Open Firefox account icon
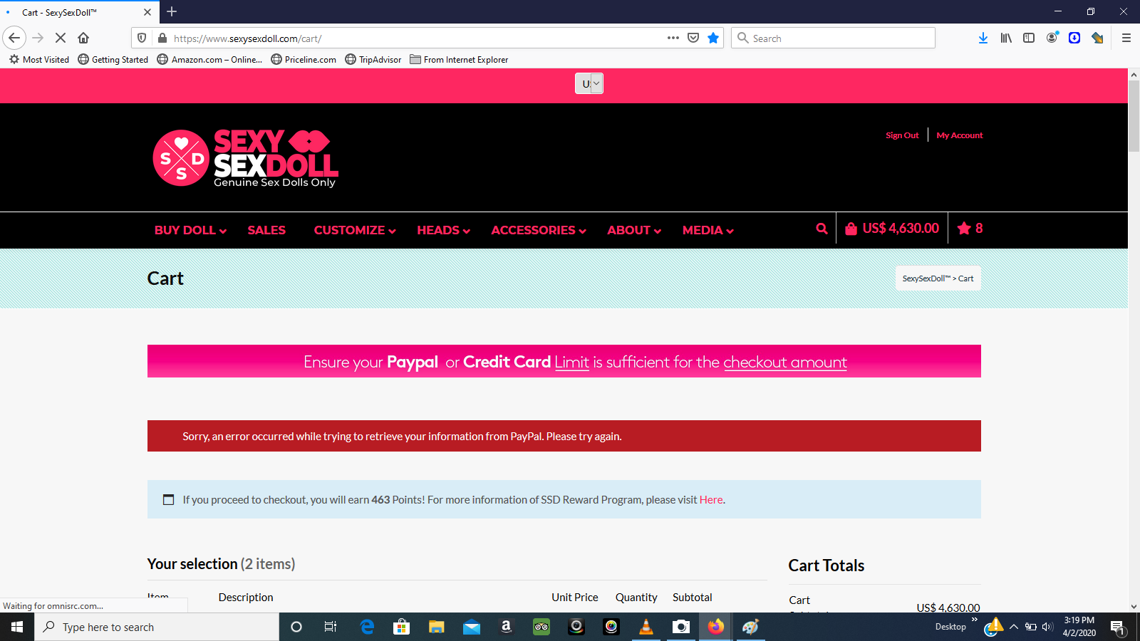1140x641 pixels. (1052, 38)
